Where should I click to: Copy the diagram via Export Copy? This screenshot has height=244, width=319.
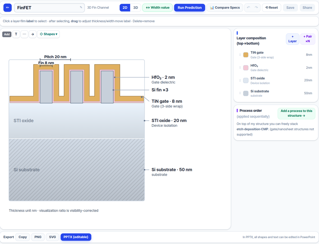coord(23,237)
